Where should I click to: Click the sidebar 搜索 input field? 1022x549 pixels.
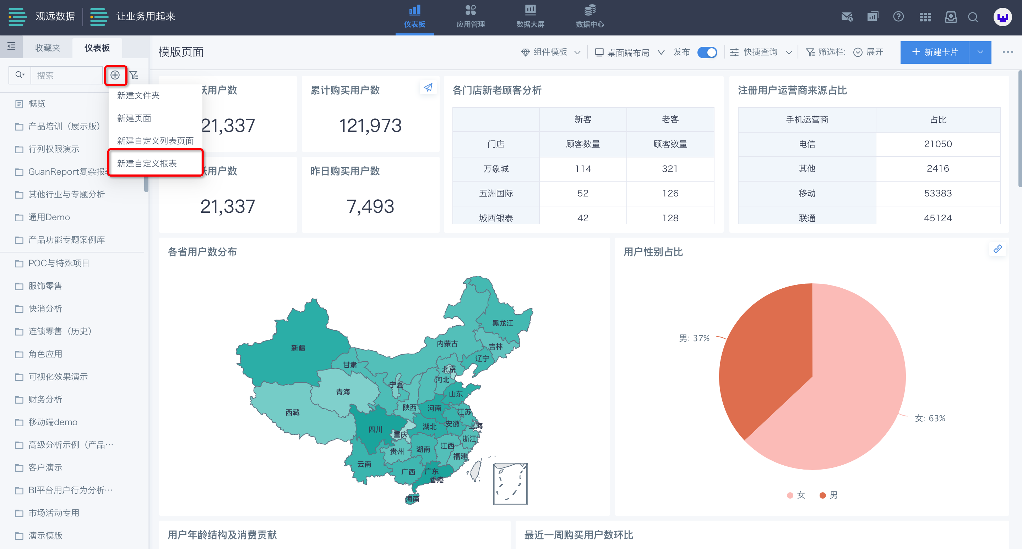click(67, 75)
